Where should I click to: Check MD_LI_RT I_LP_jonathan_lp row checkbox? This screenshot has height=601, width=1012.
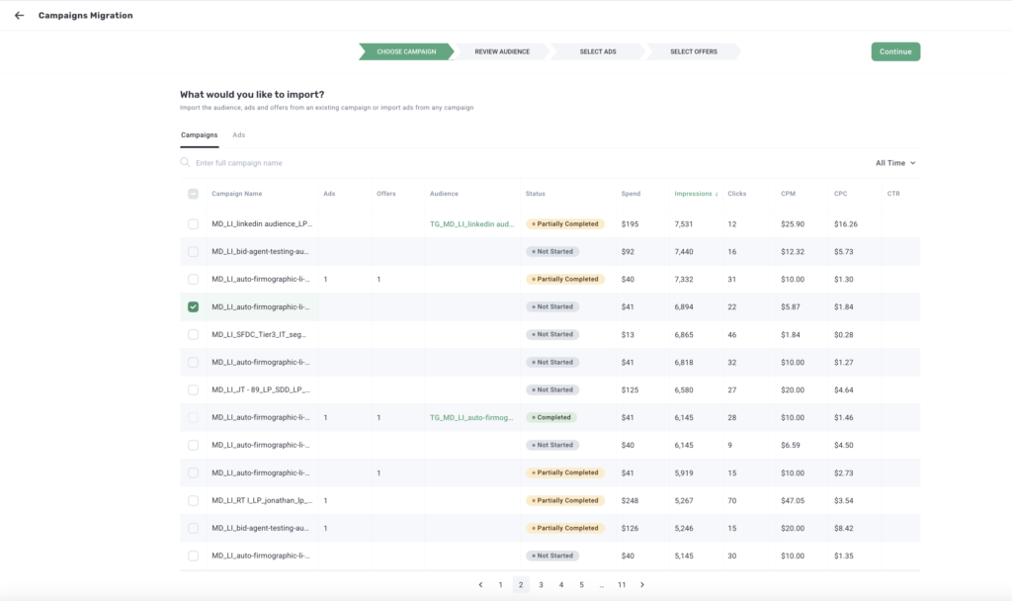coord(193,500)
